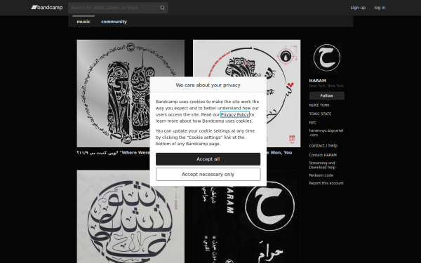Screen dimensions: 421x263
Task: Open the NUKE YORK link
Action: tap(319, 105)
